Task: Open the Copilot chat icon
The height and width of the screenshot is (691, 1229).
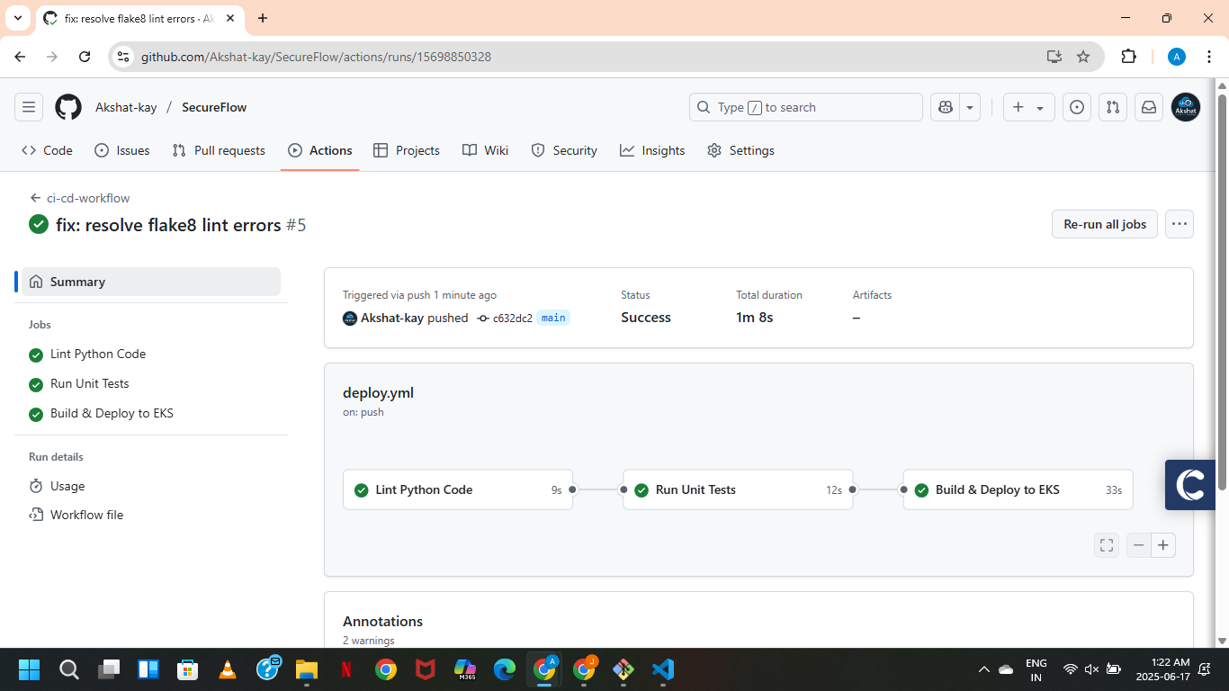Action: (x=945, y=107)
